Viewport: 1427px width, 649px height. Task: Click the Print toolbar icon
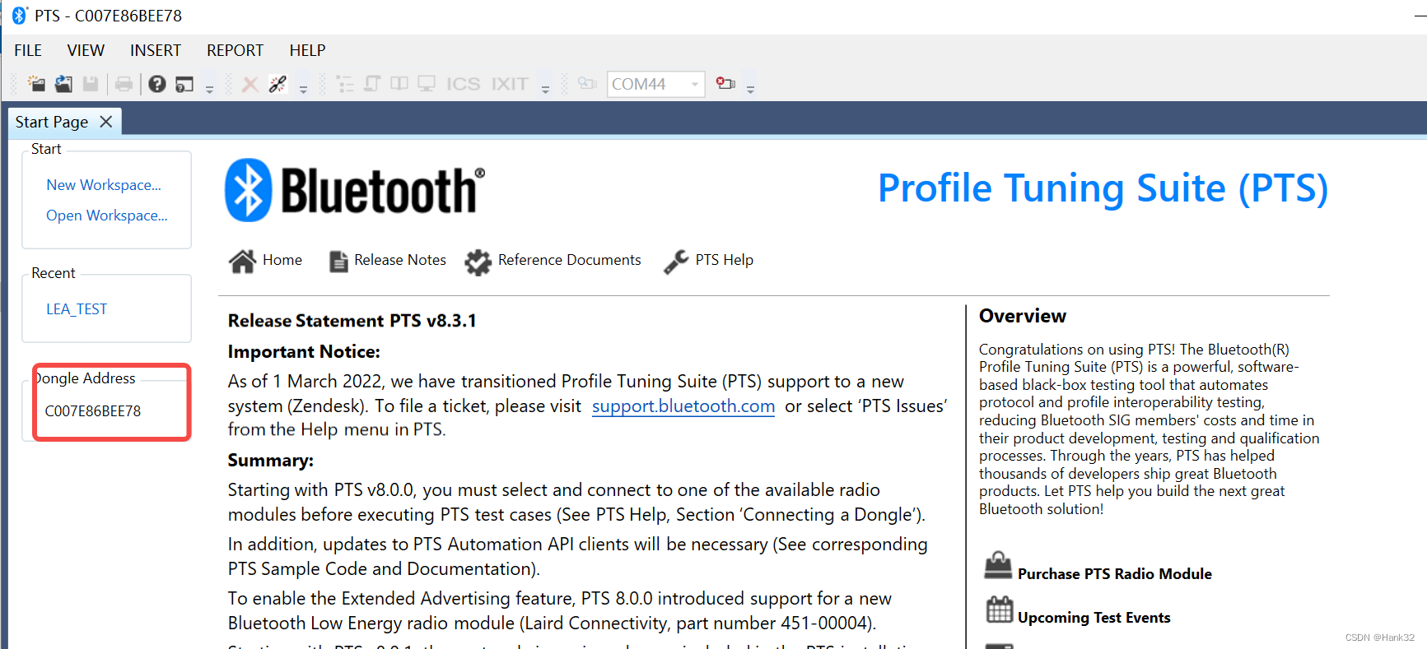[x=124, y=84]
